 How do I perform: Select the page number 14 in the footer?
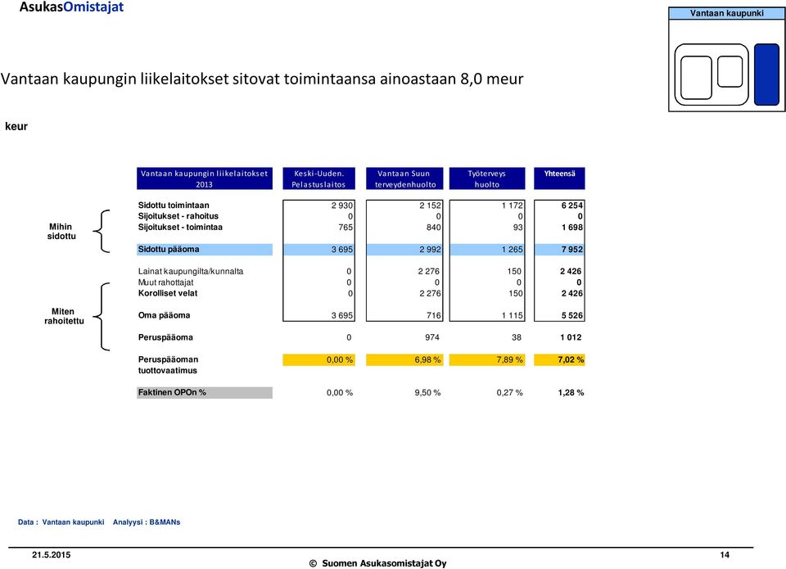tap(725, 555)
